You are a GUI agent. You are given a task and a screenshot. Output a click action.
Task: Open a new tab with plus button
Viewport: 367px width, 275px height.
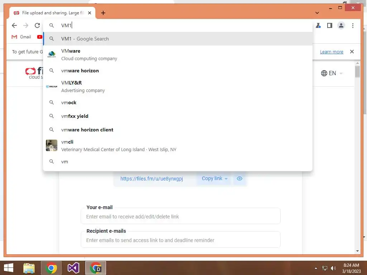click(x=103, y=13)
